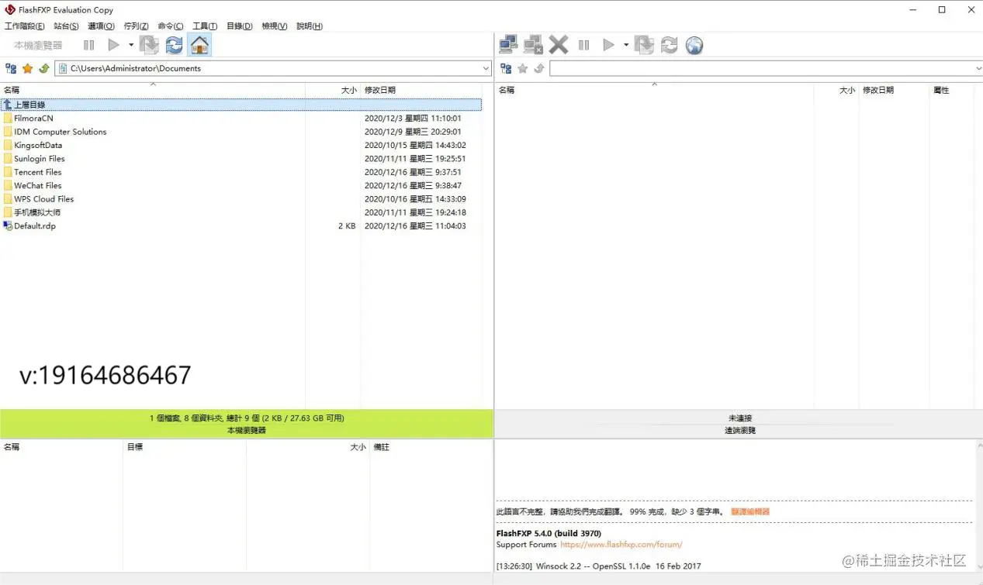
Task: Refresh the local browser pane listing
Action: 175,45
